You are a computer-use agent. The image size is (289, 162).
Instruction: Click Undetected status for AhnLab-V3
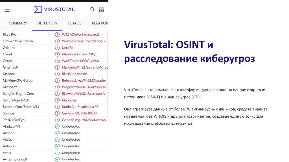tap(71, 127)
